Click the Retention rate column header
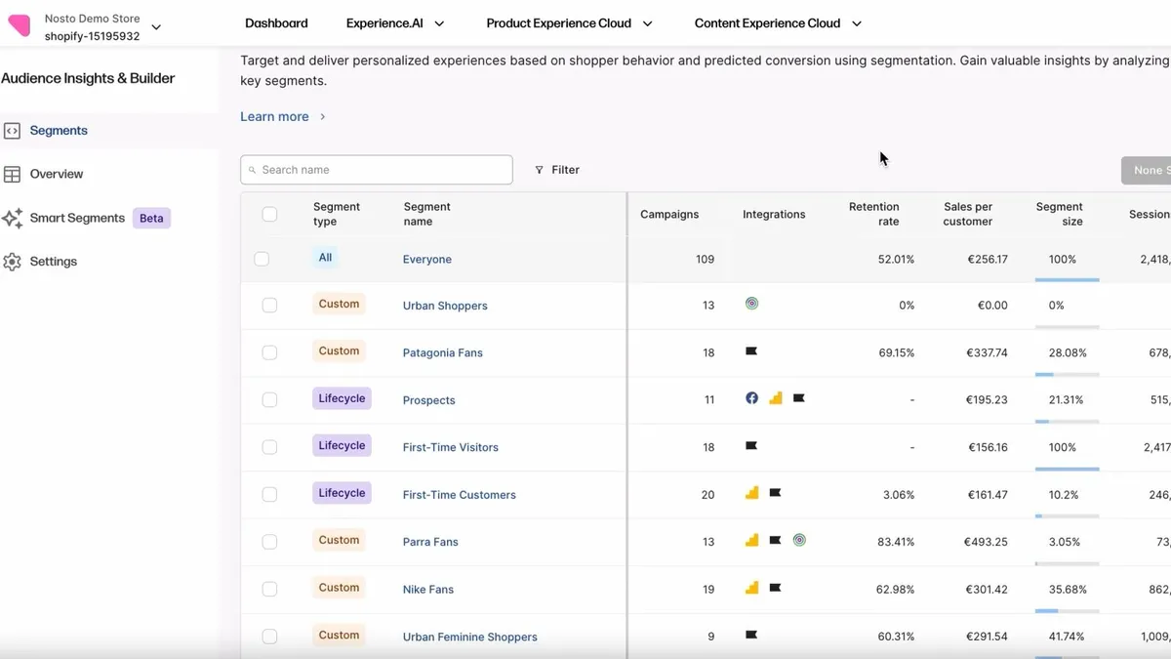This screenshot has width=1171, height=659. 874,214
